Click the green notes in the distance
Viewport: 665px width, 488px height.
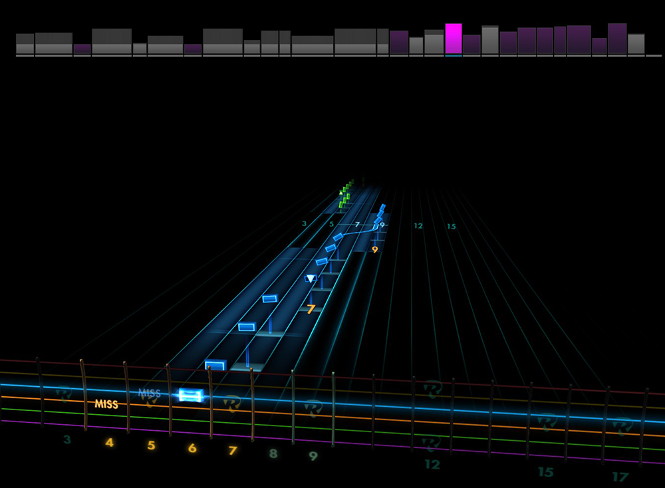[x=346, y=194]
